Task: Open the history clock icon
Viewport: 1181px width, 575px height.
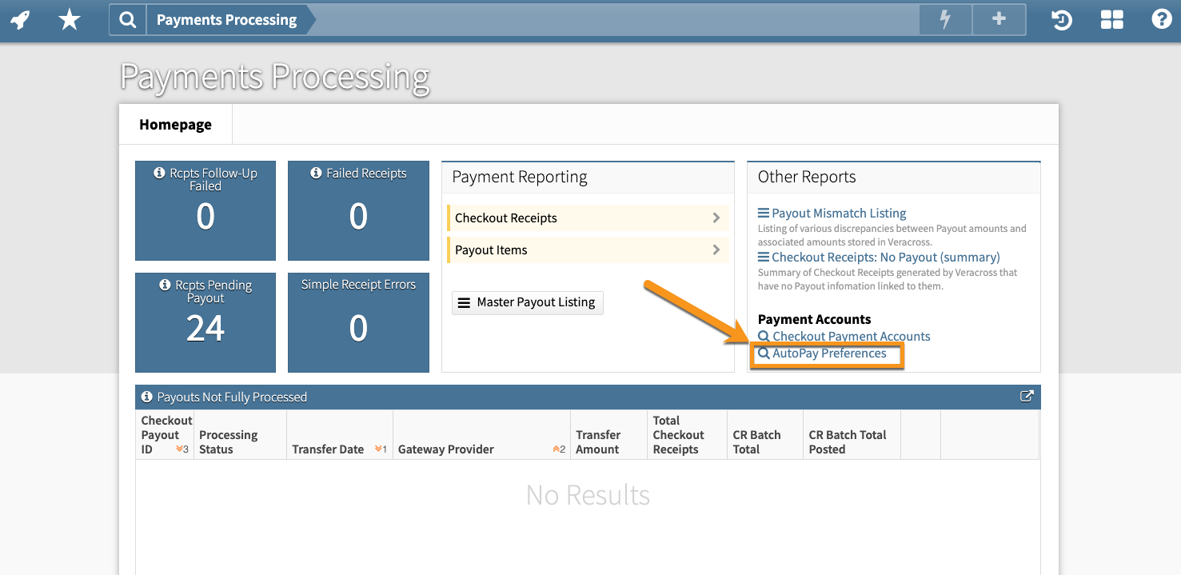Action: 1061,19
